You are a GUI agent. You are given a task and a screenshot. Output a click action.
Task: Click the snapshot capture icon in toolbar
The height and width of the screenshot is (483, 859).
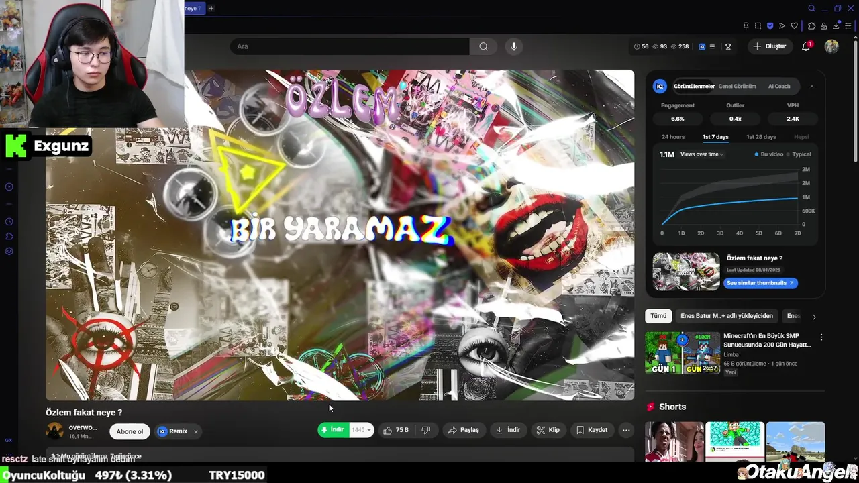pyautogui.click(x=758, y=26)
